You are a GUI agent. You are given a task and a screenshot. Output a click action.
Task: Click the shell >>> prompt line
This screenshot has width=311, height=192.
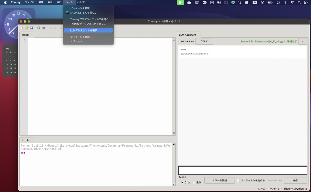(x=23, y=153)
